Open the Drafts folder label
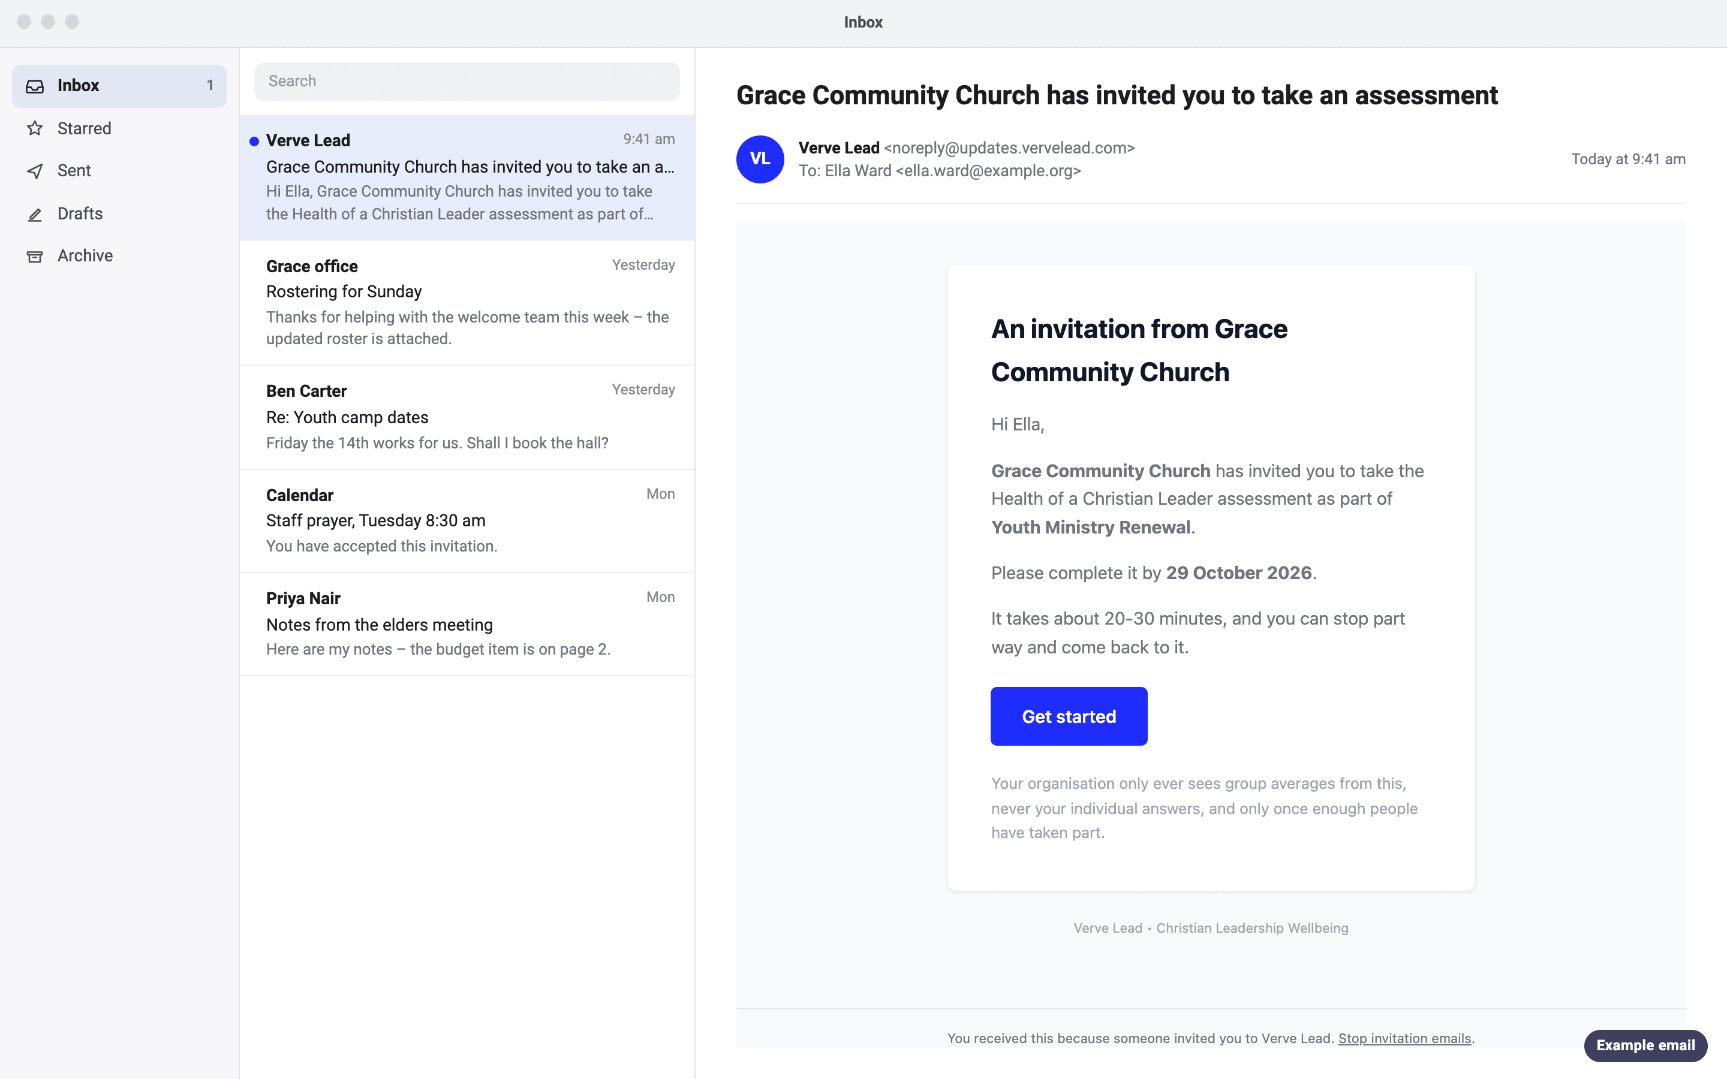Screen dimensions: 1727x1079 (80, 213)
